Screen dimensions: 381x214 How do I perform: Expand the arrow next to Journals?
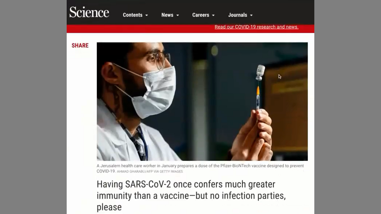[x=251, y=15]
